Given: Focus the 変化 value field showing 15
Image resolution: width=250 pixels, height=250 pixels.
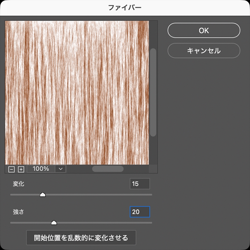Looking at the screenshot, I should pyautogui.click(x=140, y=184).
